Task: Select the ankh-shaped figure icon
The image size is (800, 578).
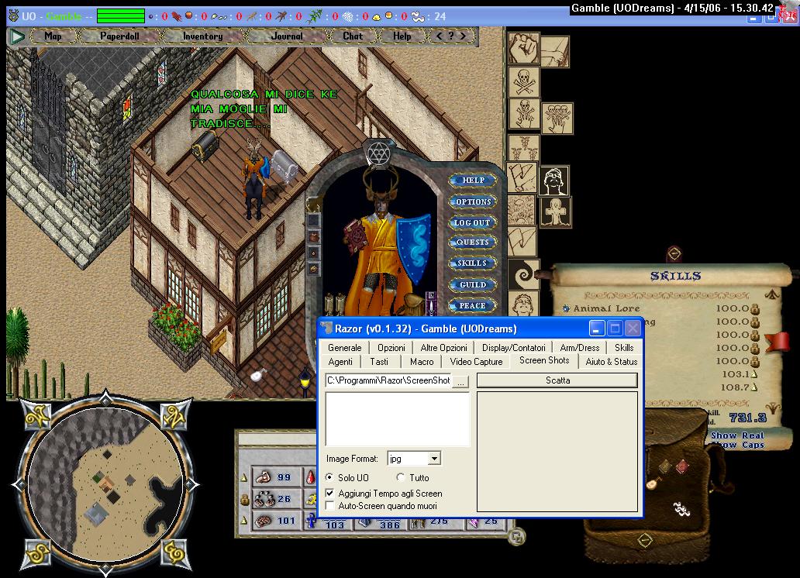Action: (x=556, y=212)
